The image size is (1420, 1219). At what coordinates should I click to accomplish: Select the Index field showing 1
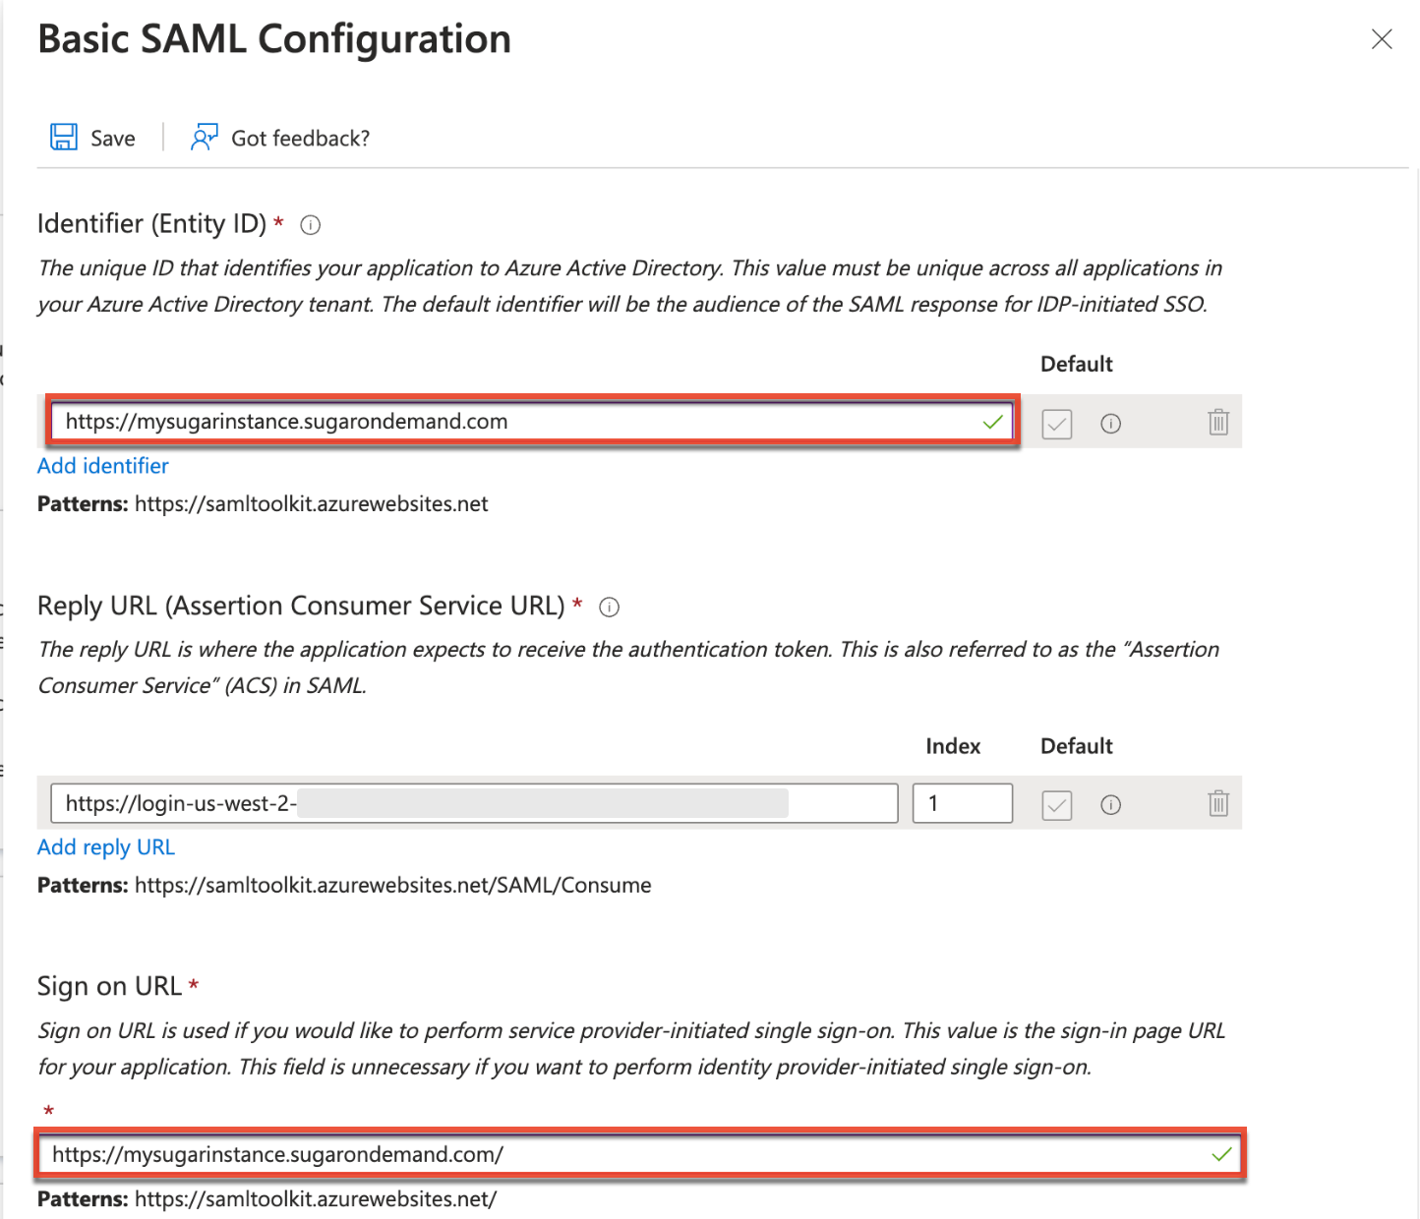click(x=962, y=803)
